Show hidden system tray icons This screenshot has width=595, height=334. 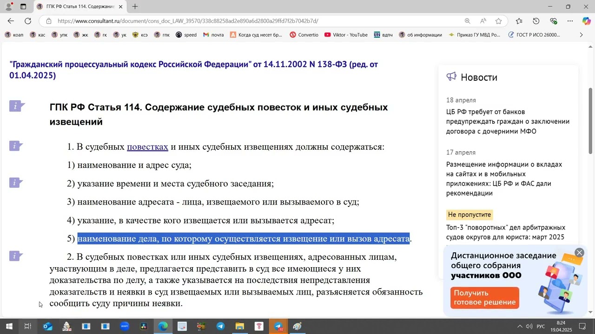[520, 327]
